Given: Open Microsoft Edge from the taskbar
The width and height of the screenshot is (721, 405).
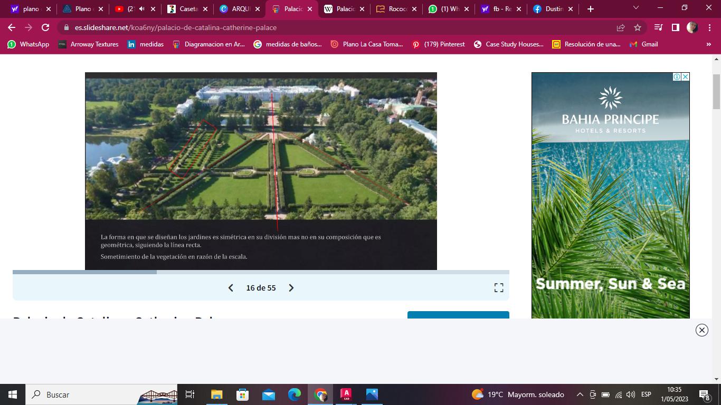Looking at the screenshot, I should (x=294, y=394).
